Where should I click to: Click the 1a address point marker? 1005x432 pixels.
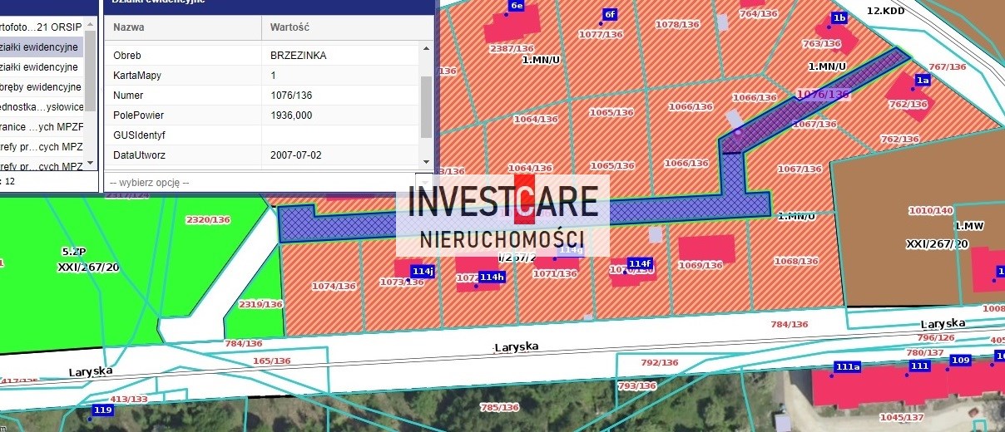tap(922, 80)
